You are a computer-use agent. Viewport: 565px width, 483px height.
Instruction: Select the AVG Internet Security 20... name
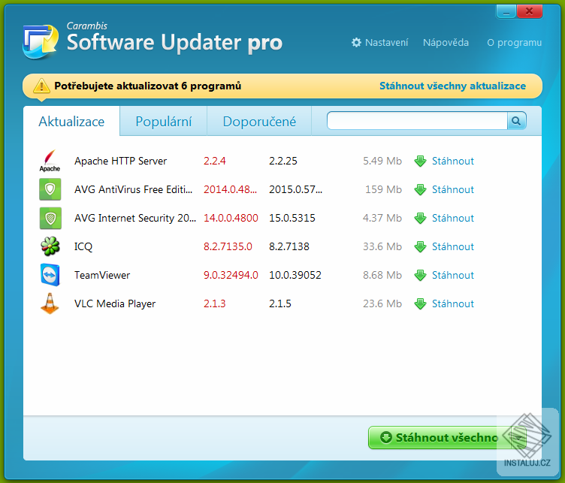[x=135, y=218]
